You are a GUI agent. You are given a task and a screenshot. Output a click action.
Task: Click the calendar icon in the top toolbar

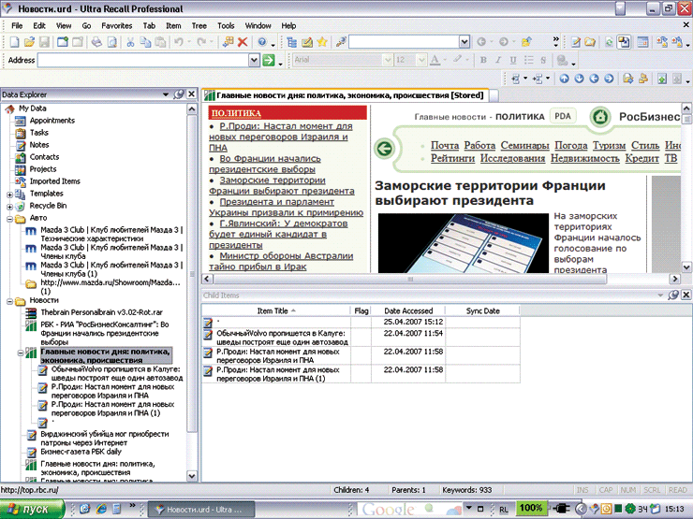pyautogui.click(x=642, y=42)
